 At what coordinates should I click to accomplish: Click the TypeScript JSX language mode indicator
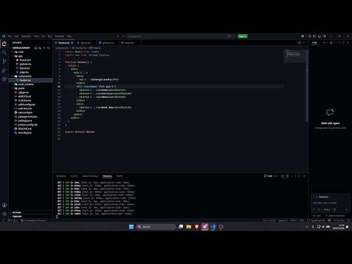(318, 221)
